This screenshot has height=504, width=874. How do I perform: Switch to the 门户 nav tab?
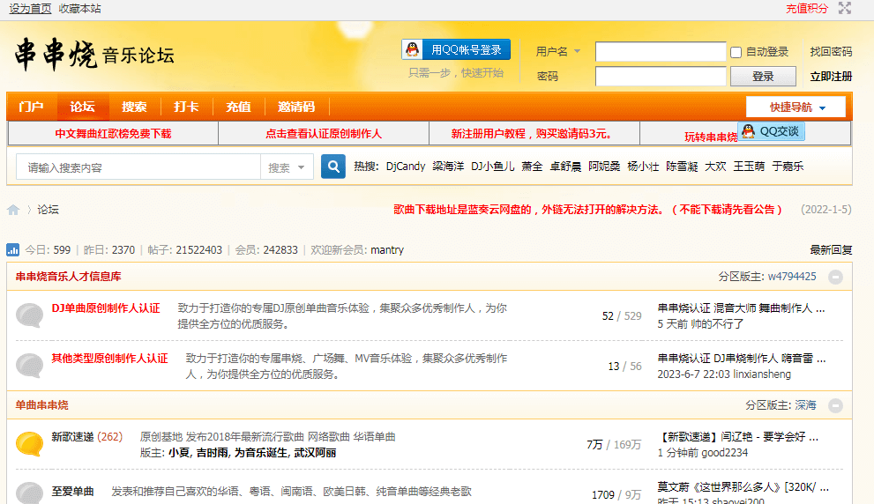pos(31,107)
